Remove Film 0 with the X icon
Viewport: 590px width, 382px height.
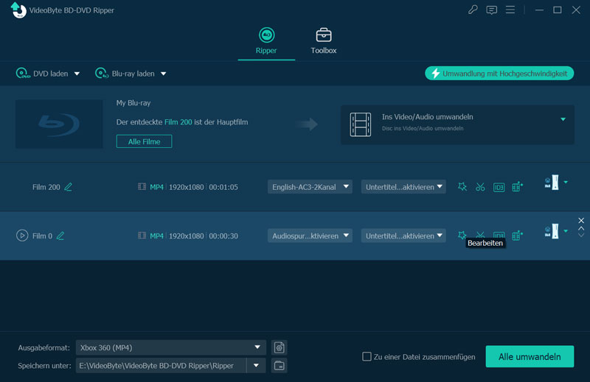click(x=581, y=221)
